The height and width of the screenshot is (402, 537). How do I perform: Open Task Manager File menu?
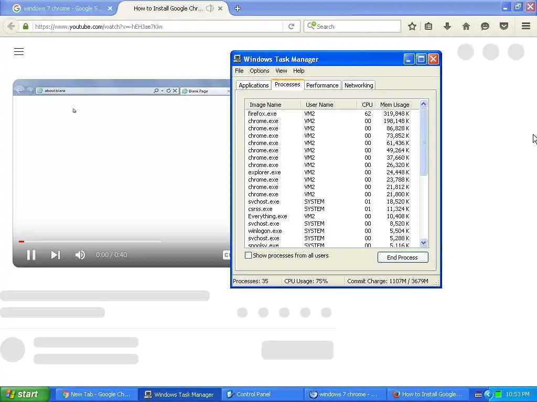click(x=239, y=71)
